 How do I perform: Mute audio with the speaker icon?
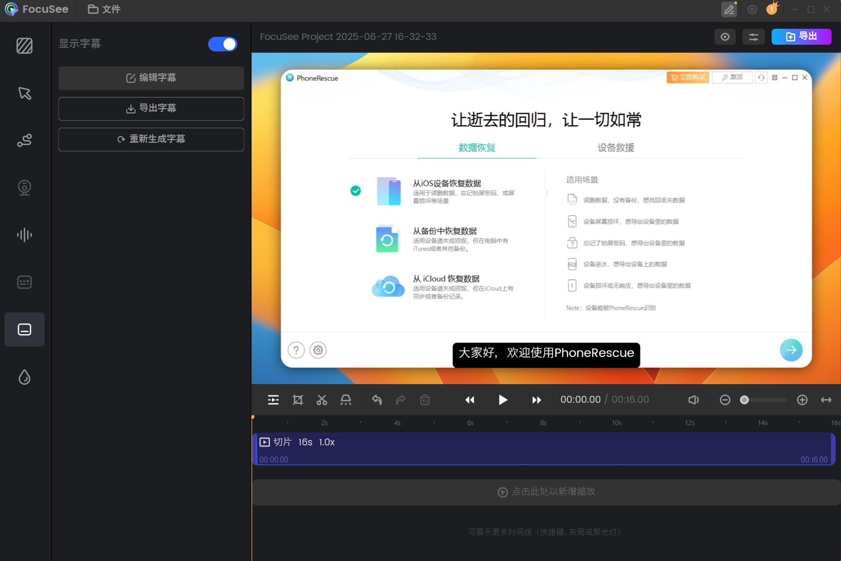[x=694, y=400]
